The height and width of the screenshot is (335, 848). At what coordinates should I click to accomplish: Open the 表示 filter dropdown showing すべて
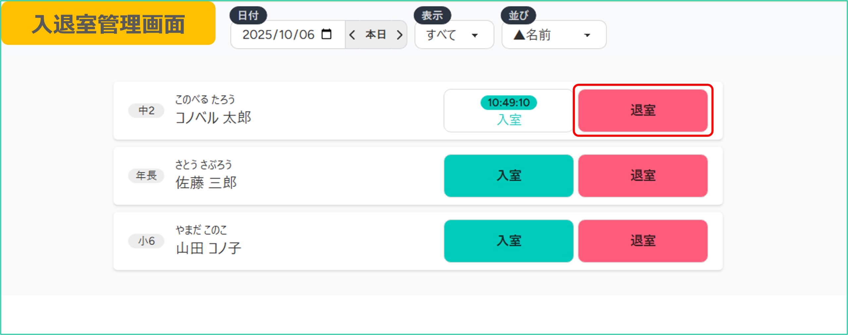(x=454, y=35)
